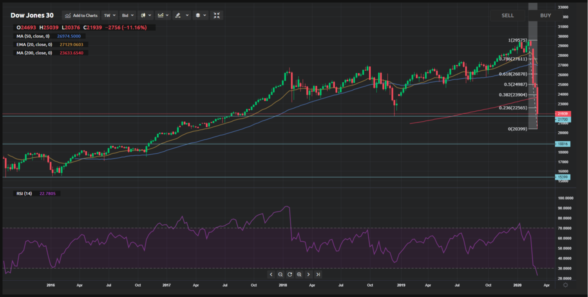
Task: Click the BUY button
Action: tap(546, 16)
